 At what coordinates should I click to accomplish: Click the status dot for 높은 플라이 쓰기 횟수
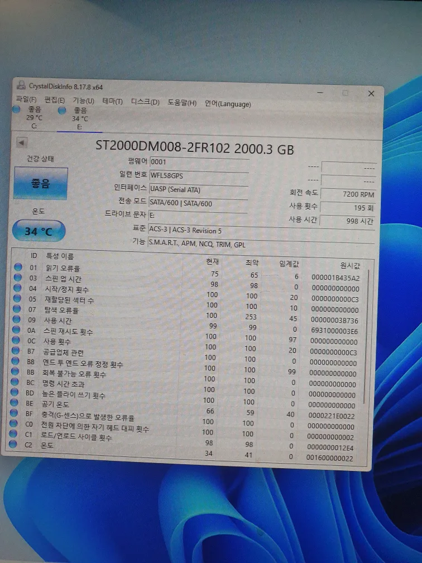click(x=14, y=392)
